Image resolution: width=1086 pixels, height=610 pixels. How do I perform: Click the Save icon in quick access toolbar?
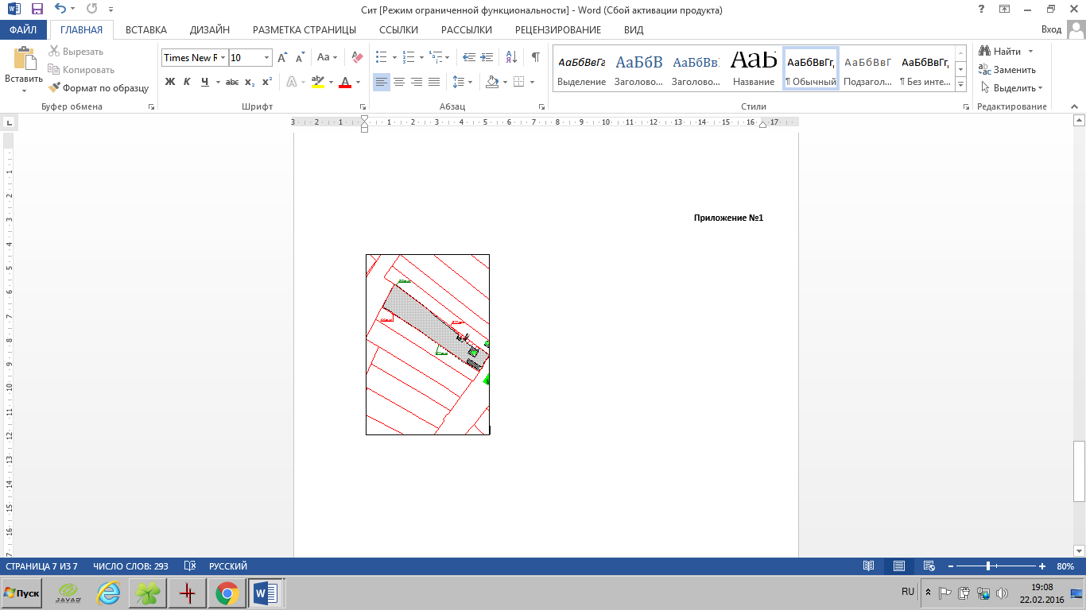point(37,10)
